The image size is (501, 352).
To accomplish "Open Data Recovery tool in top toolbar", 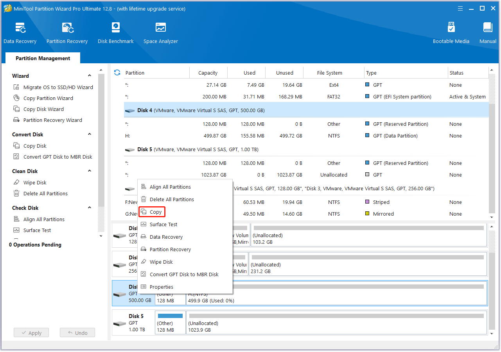I will pos(20,33).
